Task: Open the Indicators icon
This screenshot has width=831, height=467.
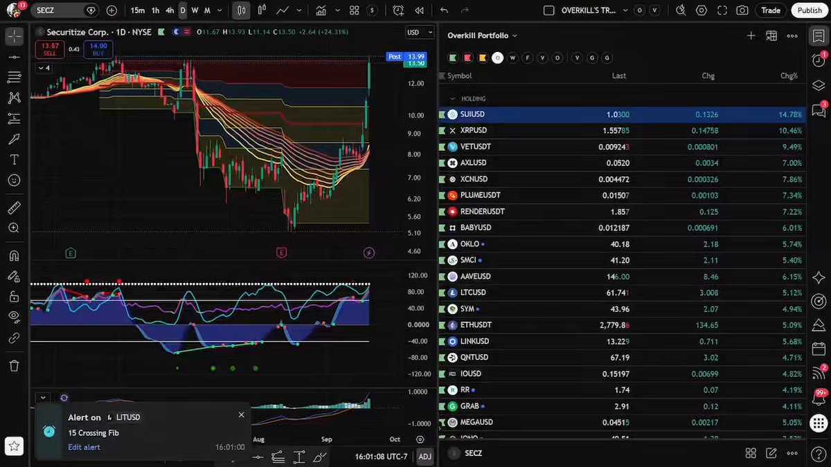Action: point(321,10)
